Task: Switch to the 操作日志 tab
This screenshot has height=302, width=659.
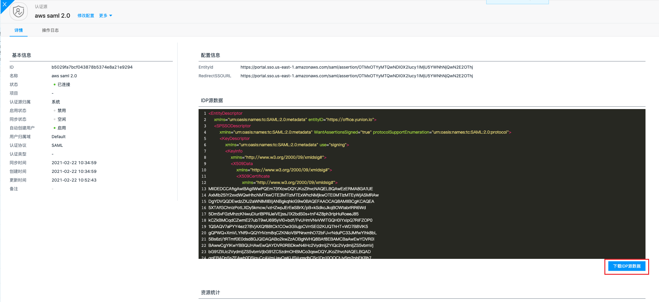Action: (50, 30)
